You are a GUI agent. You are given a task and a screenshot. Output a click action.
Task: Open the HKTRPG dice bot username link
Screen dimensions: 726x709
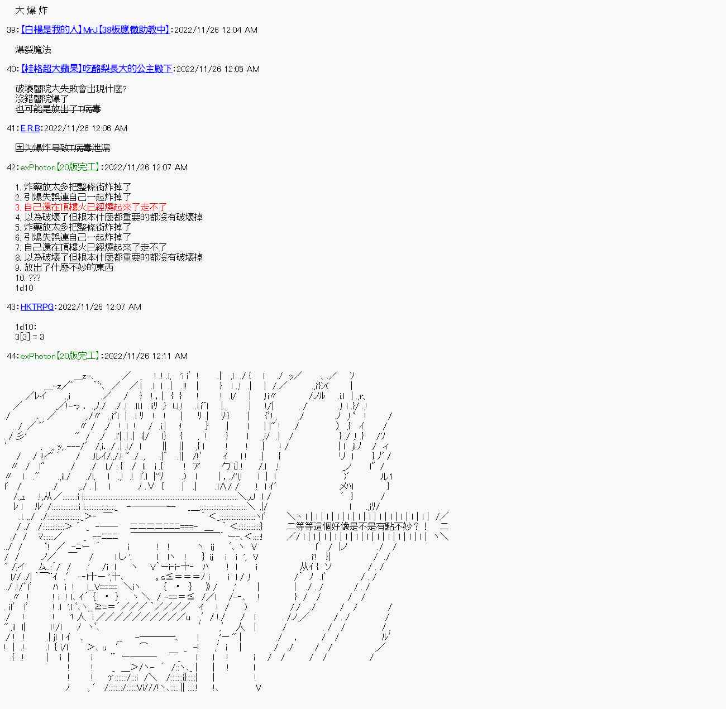(37, 307)
